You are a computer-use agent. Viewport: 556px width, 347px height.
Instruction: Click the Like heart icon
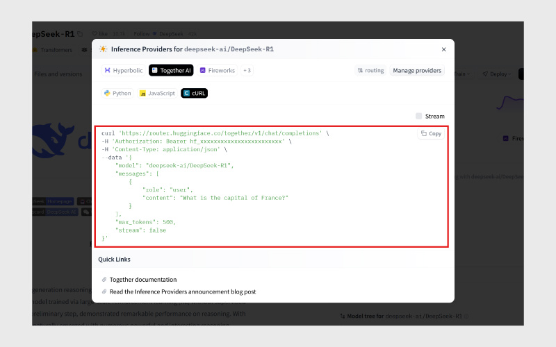[x=95, y=33]
